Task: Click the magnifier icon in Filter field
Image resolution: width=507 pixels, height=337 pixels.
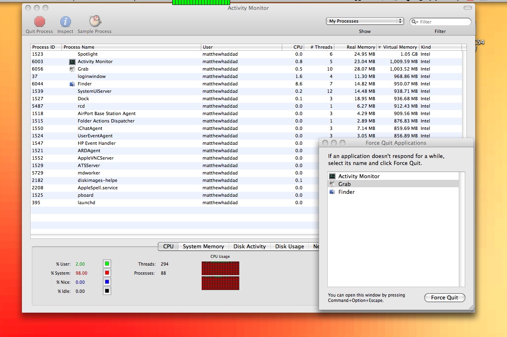Action: pyautogui.click(x=414, y=22)
